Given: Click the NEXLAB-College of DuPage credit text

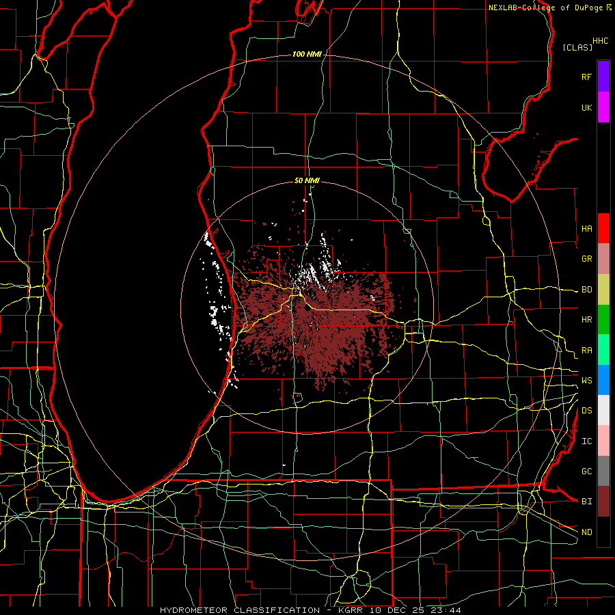Looking at the screenshot, I should pos(545,8).
